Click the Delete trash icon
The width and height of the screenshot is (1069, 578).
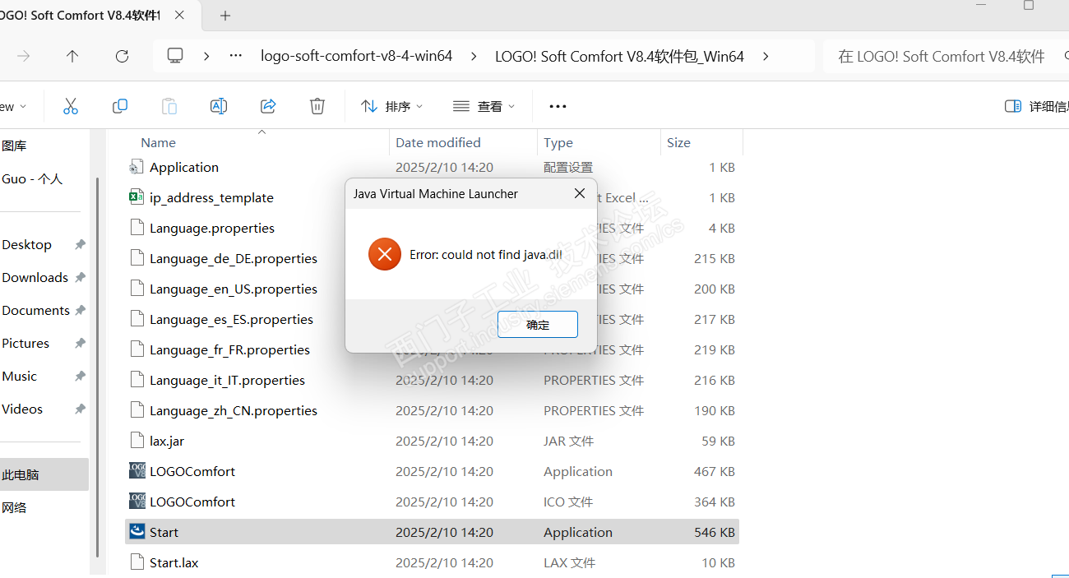317,106
